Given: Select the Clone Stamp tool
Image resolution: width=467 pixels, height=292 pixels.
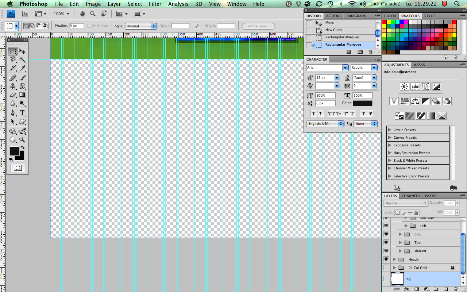Looking at the screenshot, I should (x=13, y=86).
